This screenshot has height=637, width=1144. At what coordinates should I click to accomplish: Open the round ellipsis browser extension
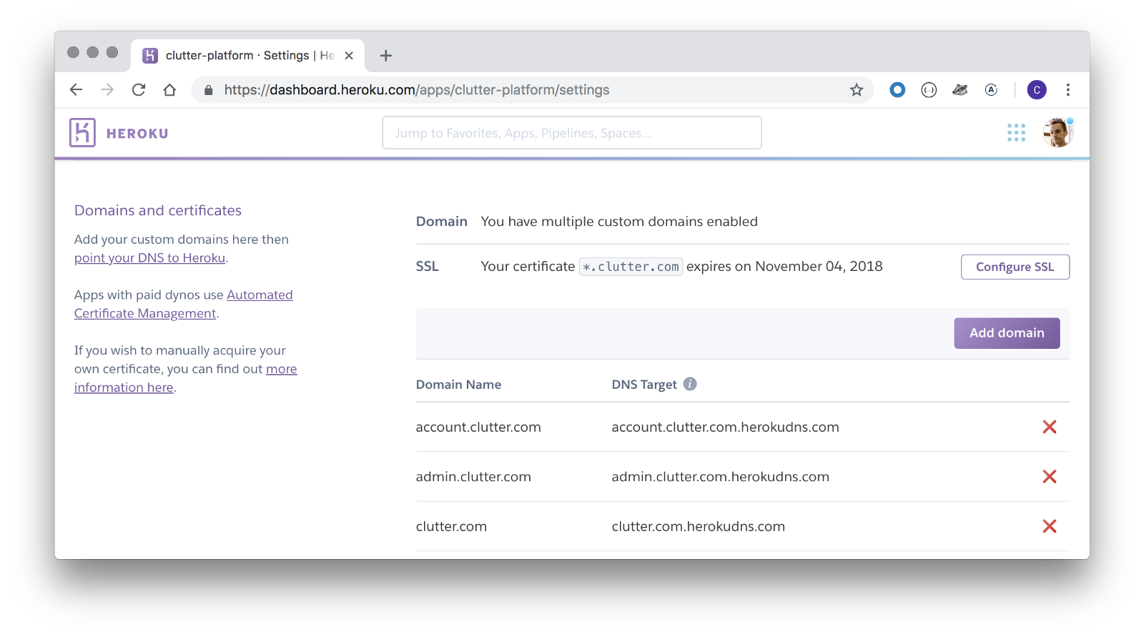point(929,89)
